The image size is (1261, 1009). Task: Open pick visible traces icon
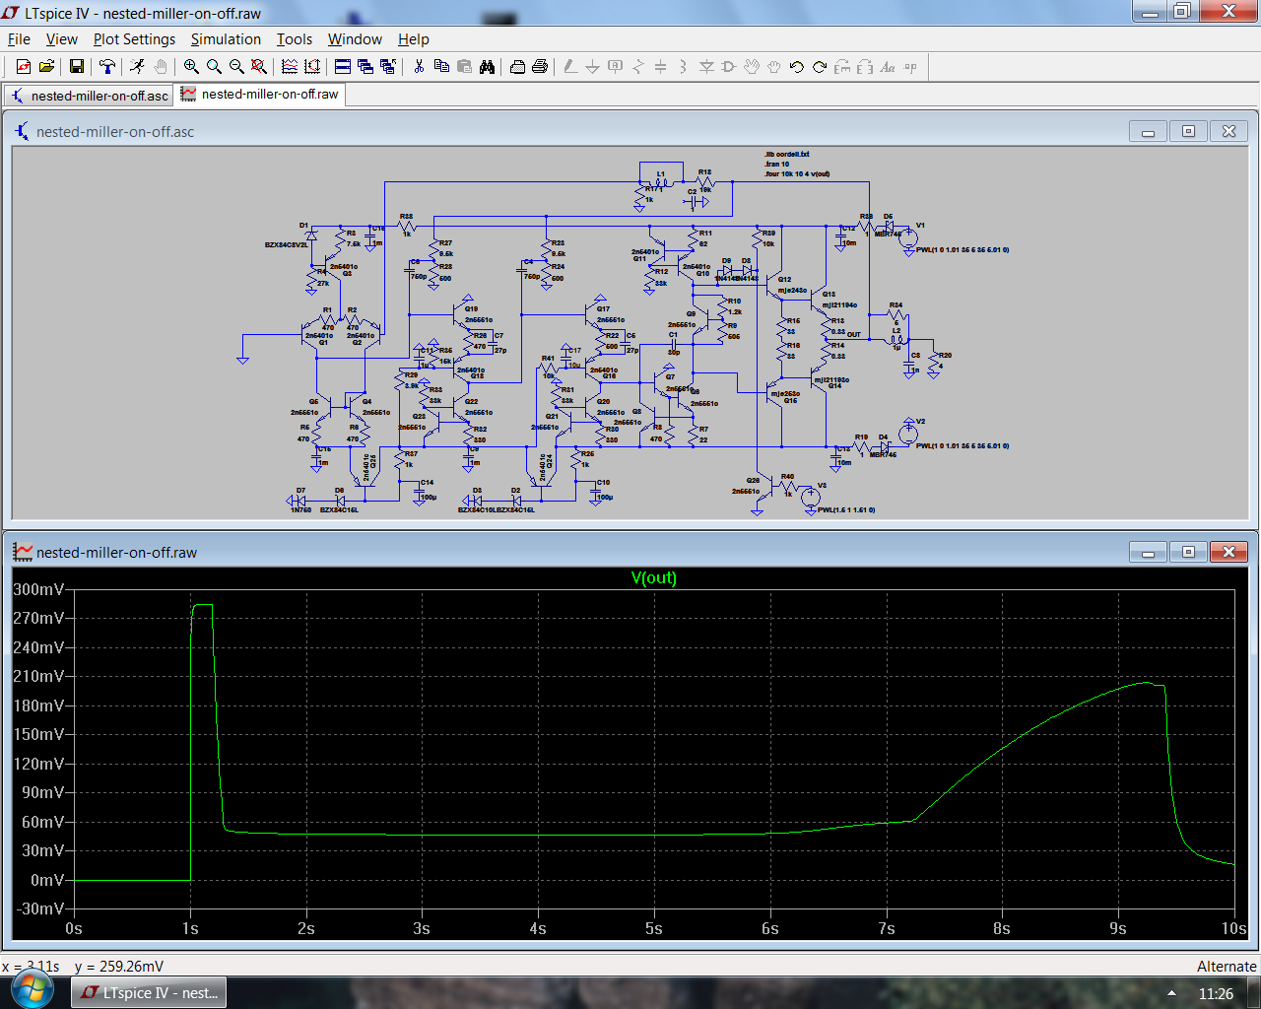pyautogui.click(x=290, y=67)
